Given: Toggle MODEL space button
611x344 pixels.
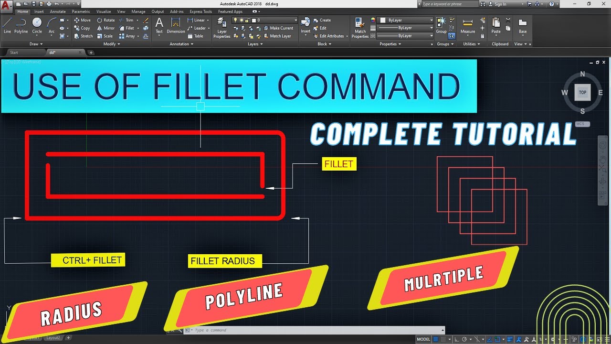Looking at the screenshot, I should click(x=423, y=339).
